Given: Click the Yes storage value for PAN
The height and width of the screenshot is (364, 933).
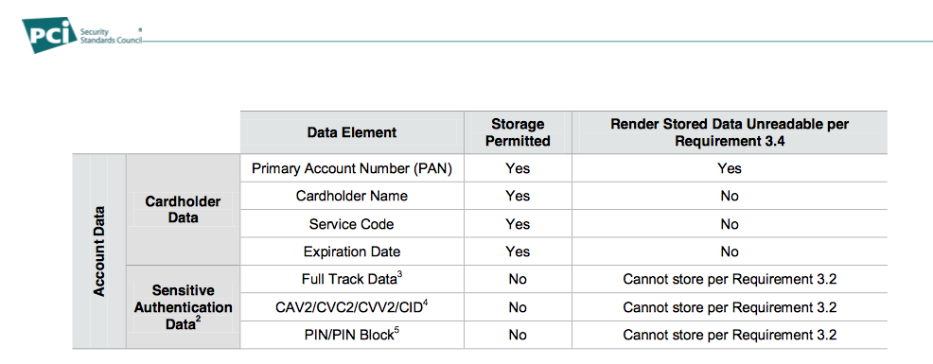Looking at the screenshot, I should 518,168.
